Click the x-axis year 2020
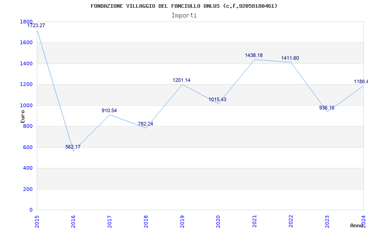The width and height of the screenshot is (368, 230). tap(218, 221)
